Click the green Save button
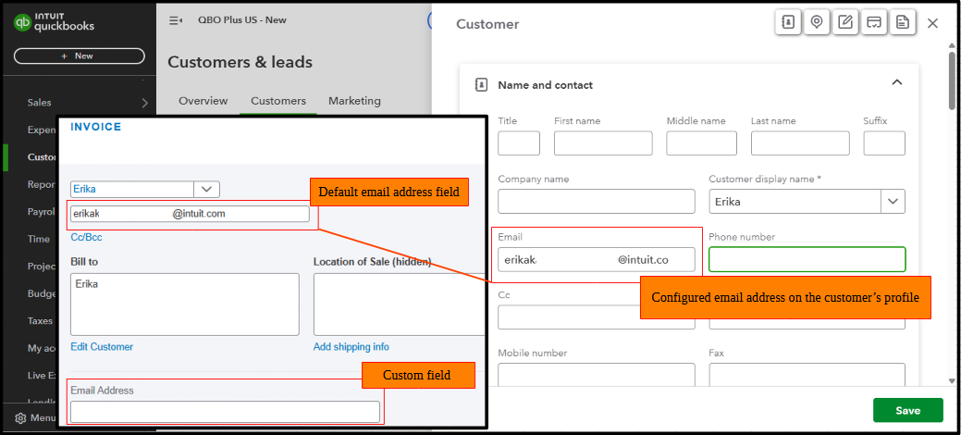The image size is (961, 435). click(907, 410)
